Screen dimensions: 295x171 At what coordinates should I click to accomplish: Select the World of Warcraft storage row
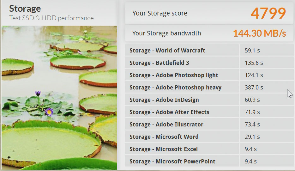(167, 51)
